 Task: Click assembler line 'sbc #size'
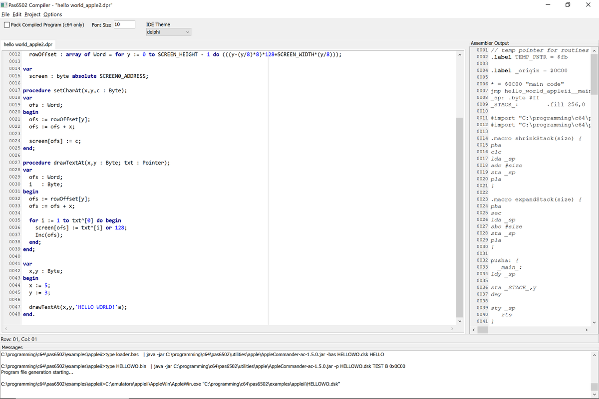coord(507,226)
